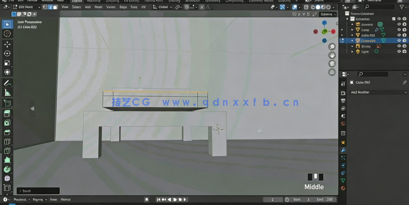Open the pivot point dropdown
Viewport: 409px width, 205px height.
click(x=179, y=7)
